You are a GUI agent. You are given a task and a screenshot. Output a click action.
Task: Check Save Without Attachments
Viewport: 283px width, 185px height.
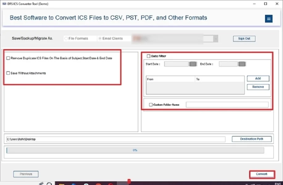[8, 73]
